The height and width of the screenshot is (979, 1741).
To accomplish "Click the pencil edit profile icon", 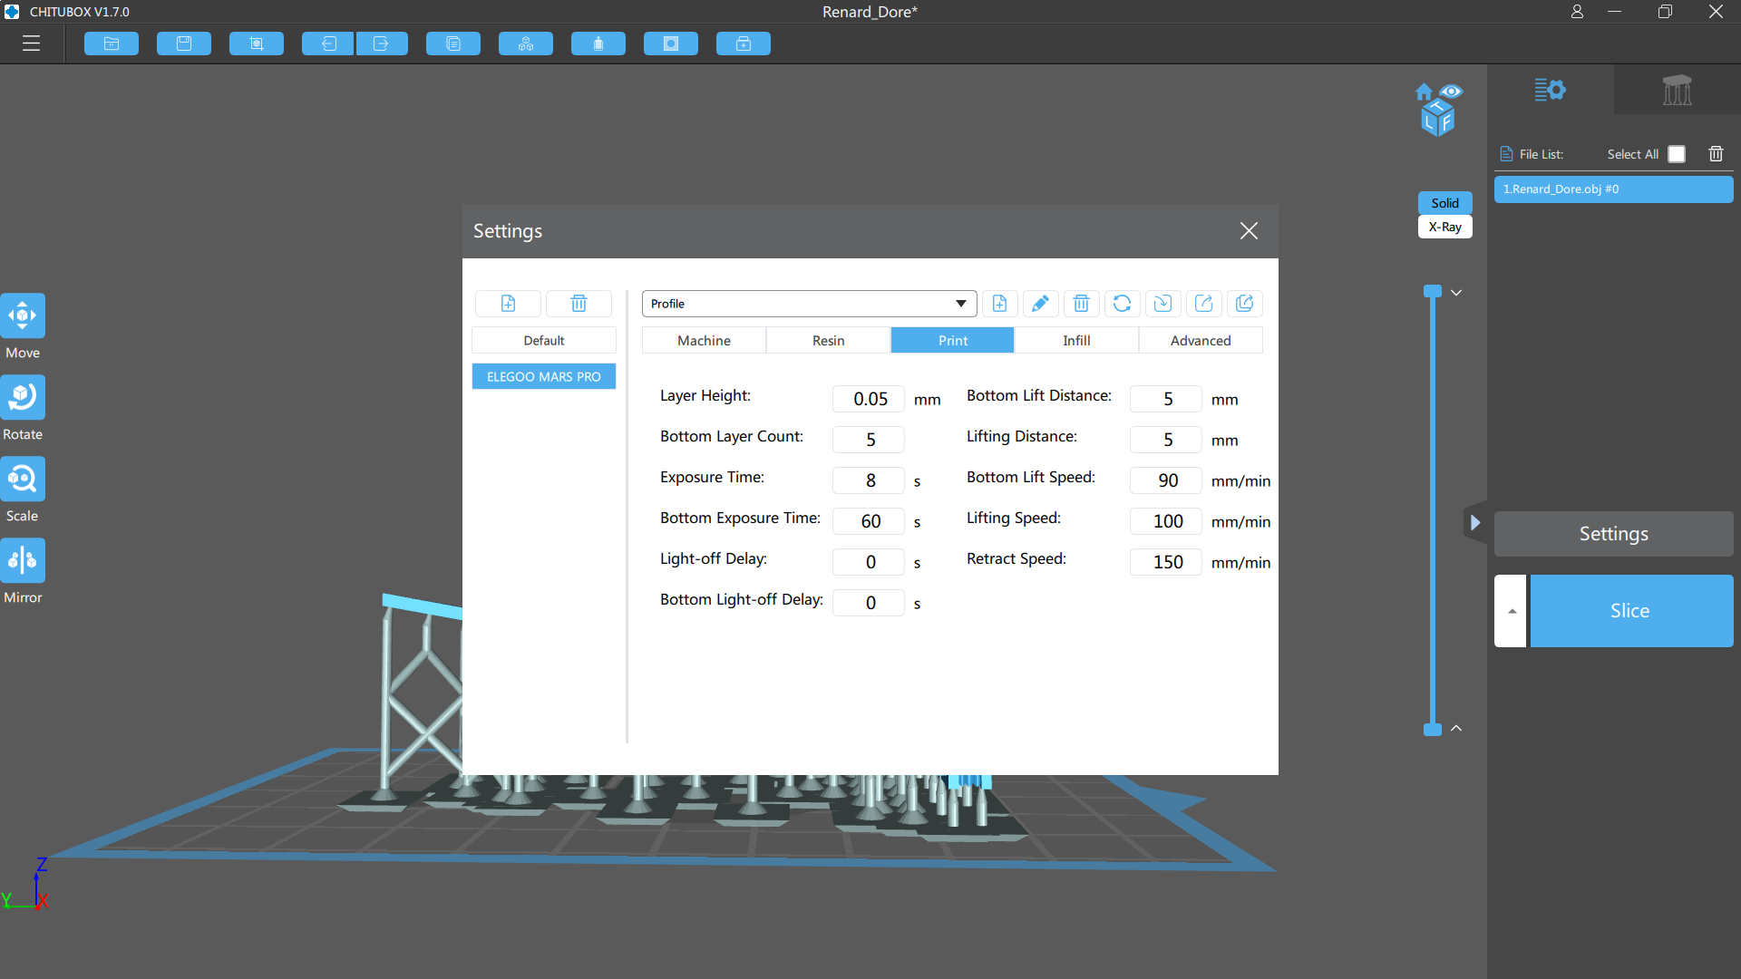I will click(x=1040, y=304).
